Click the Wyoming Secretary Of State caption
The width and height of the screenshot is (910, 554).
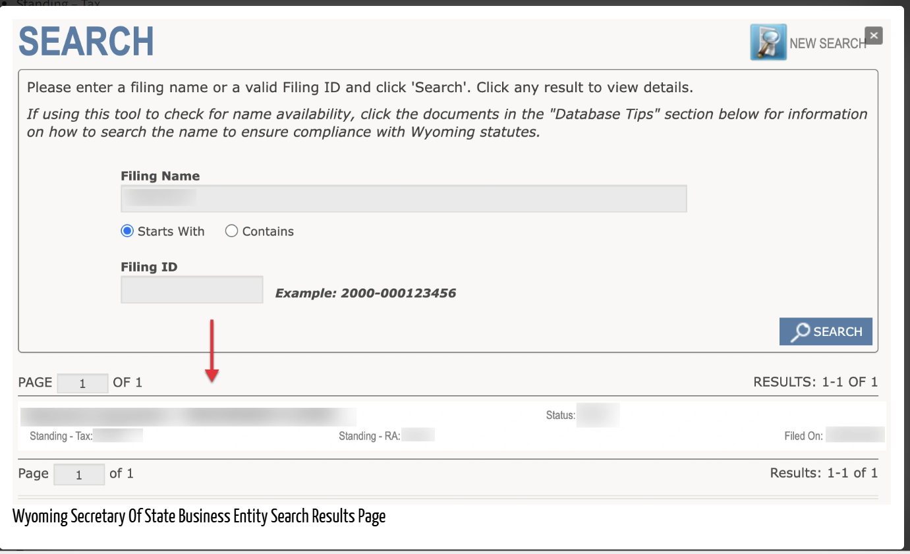pos(199,516)
